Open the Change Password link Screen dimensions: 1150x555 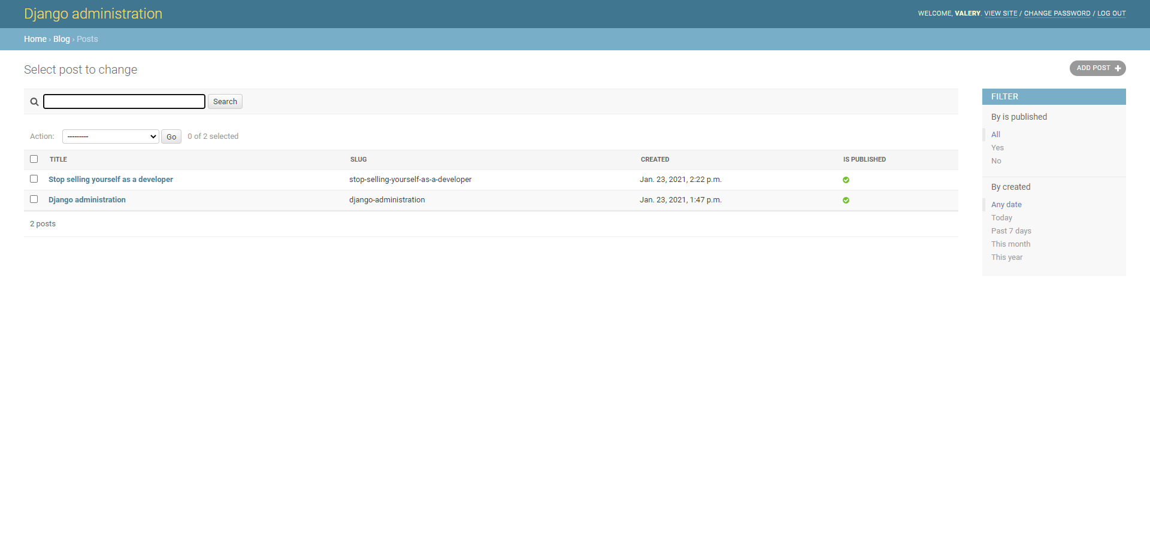point(1057,13)
